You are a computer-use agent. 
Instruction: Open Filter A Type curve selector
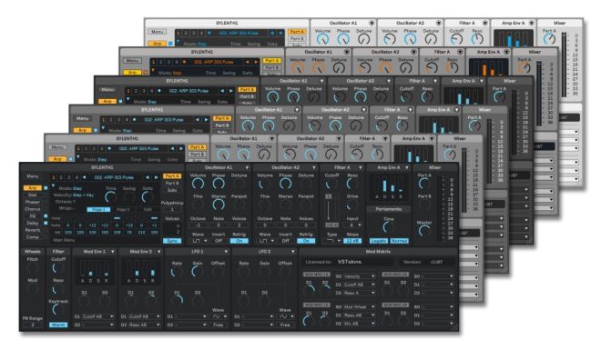(332, 241)
